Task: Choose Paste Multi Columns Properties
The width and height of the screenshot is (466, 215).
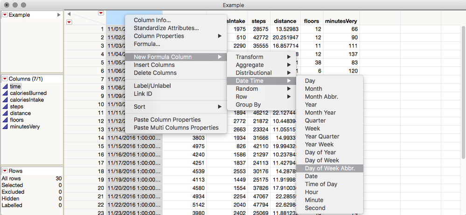Action: click(x=176, y=128)
